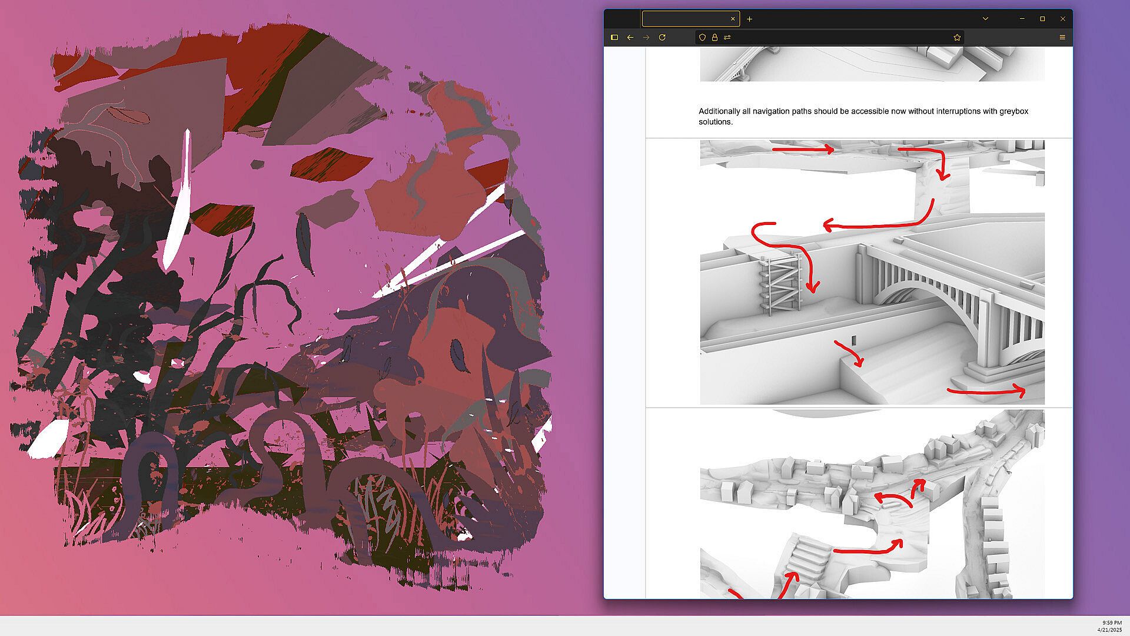Screen dimensions: 1130x636
Task: Open the hamburger application menu
Action: 1062,37
